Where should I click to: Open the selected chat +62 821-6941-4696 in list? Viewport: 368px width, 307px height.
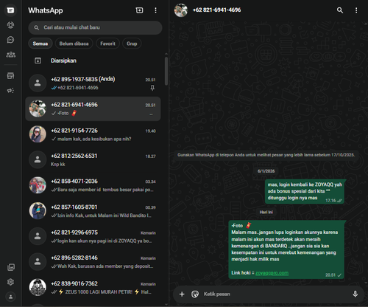pos(93,108)
